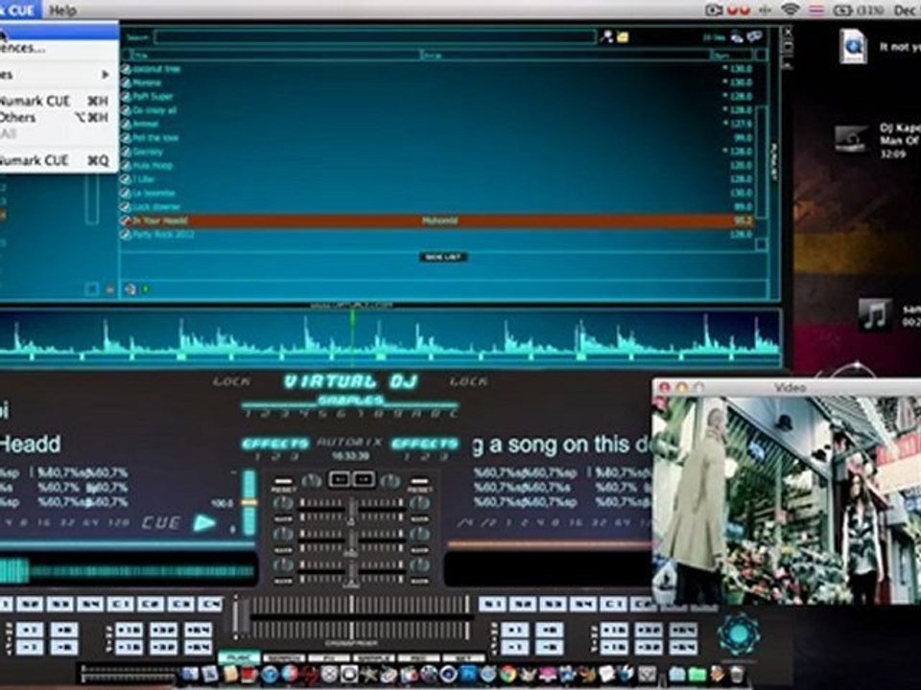Click the left deck play arrow
The height and width of the screenshot is (690, 921).
coord(204,523)
